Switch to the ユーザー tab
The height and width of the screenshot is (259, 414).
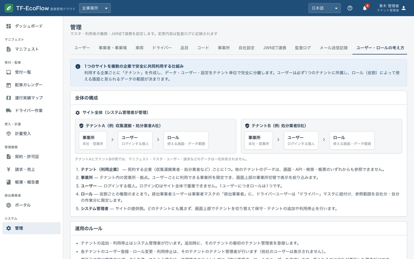pyautogui.click(x=82, y=48)
